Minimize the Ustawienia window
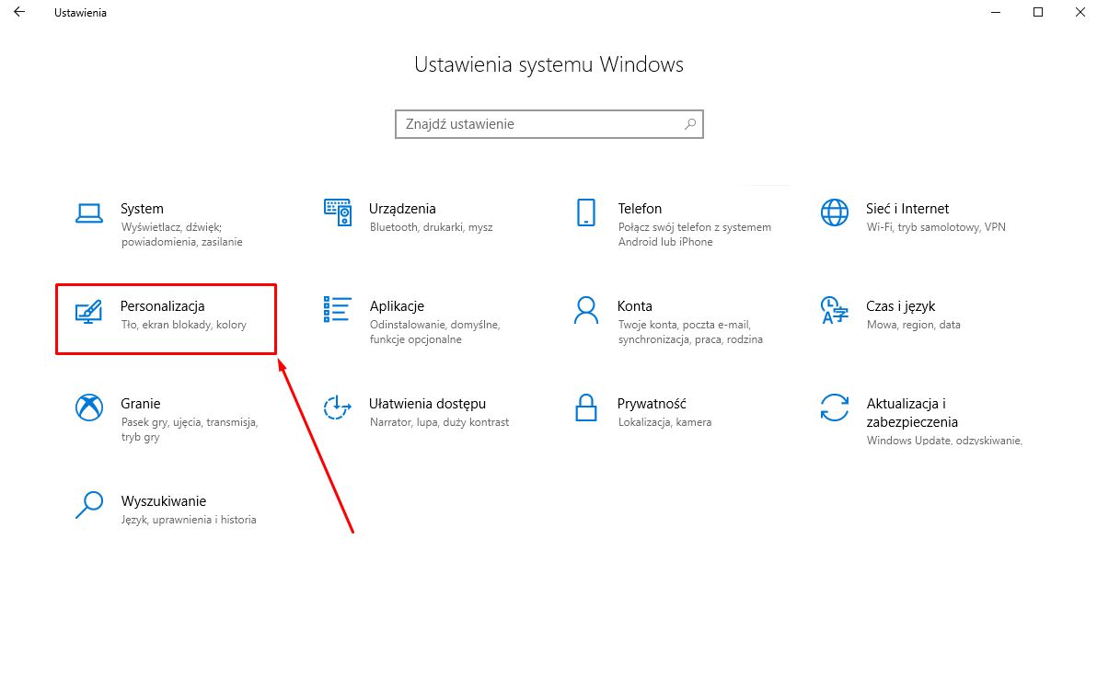 coord(996,12)
